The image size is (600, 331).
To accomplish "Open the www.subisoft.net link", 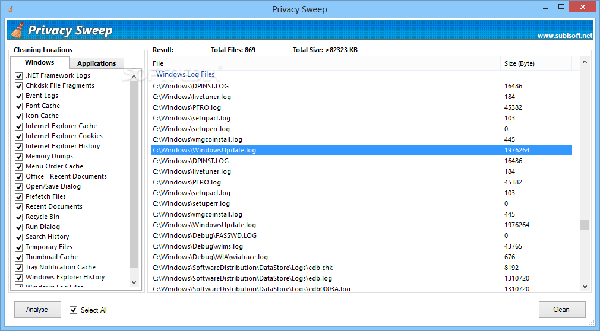I will [x=565, y=36].
